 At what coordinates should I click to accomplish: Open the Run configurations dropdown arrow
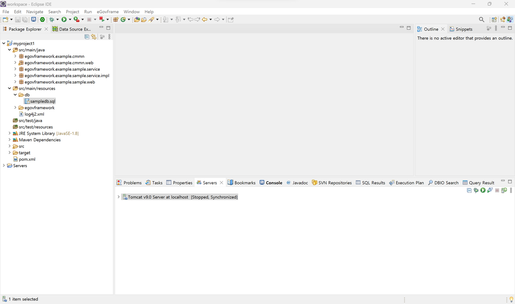click(x=70, y=19)
